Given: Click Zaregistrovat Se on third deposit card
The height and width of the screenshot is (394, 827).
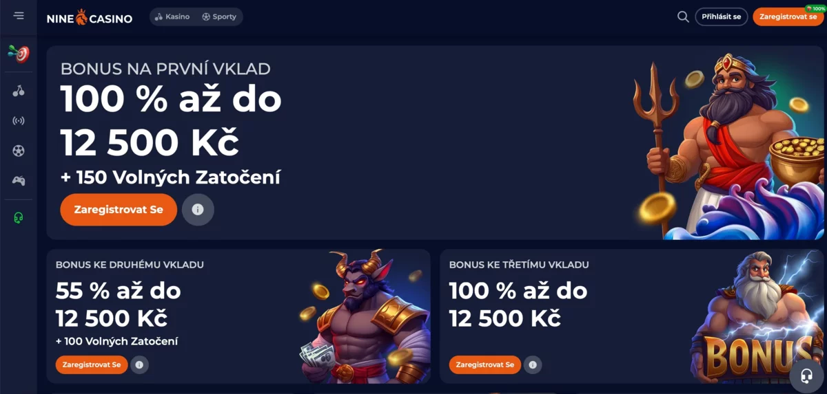Looking at the screenshot, I should click(x=485, y=364).
